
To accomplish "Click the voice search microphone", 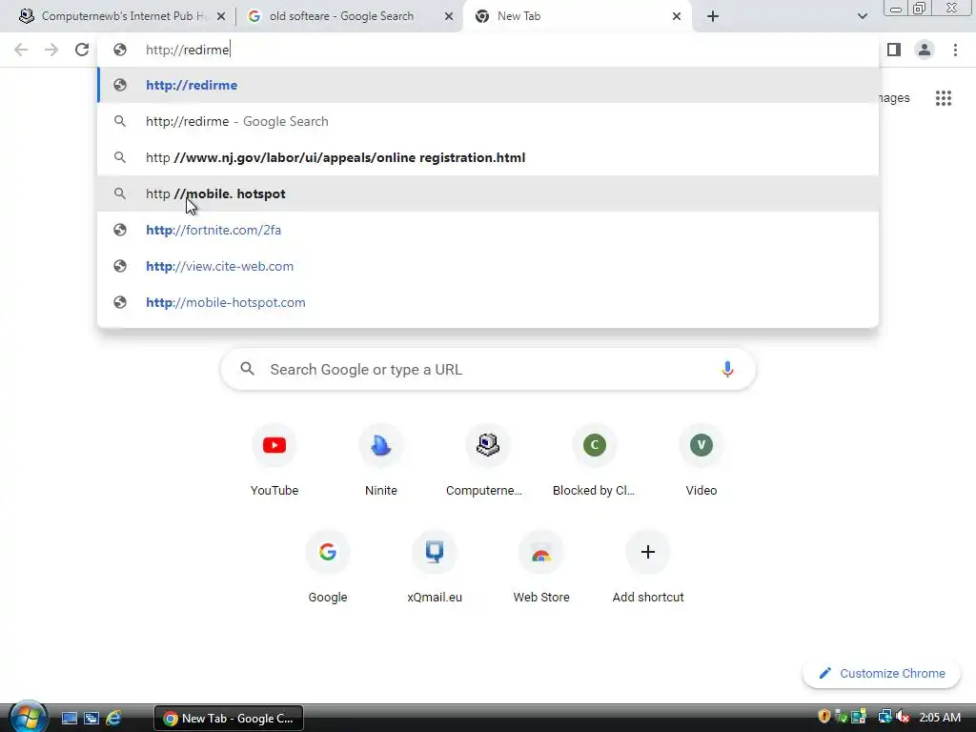I will [x=727, y=369].
